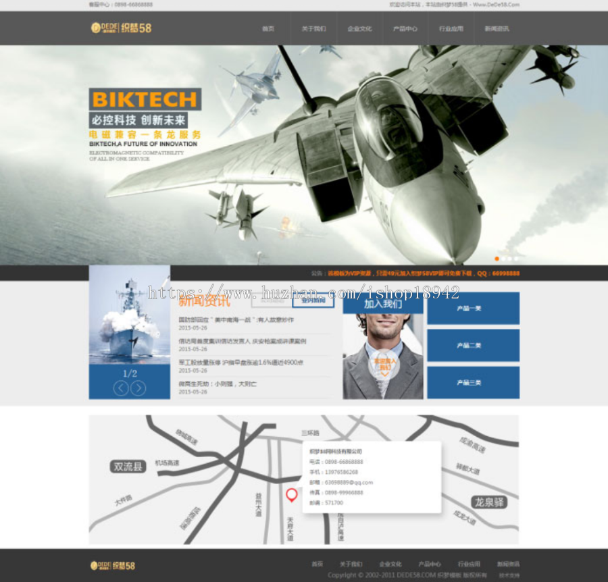Click the orange join-us circle on portrait
Viewport: 608px width, 582px height.
coord(384,365)
